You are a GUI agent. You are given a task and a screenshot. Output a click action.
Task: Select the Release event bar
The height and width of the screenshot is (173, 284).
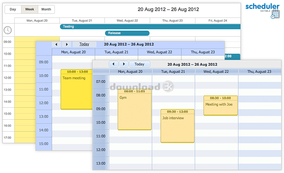(127, 33)
